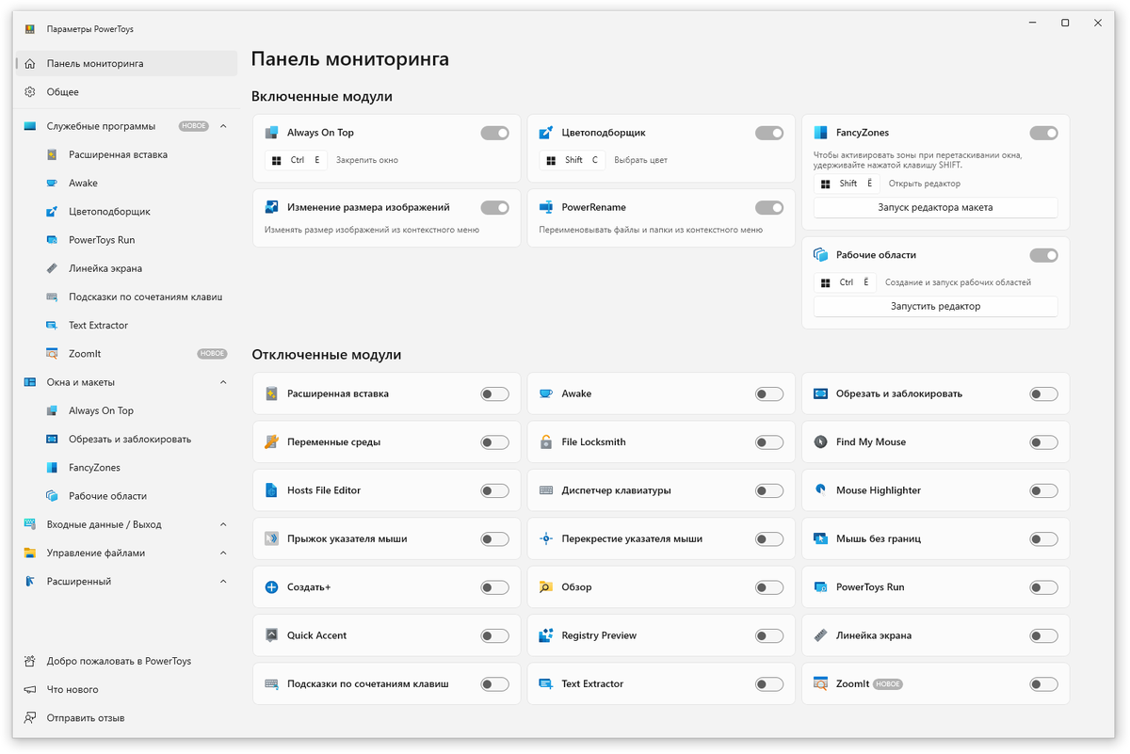Click the Registry Preview icon

pos(546,635)
